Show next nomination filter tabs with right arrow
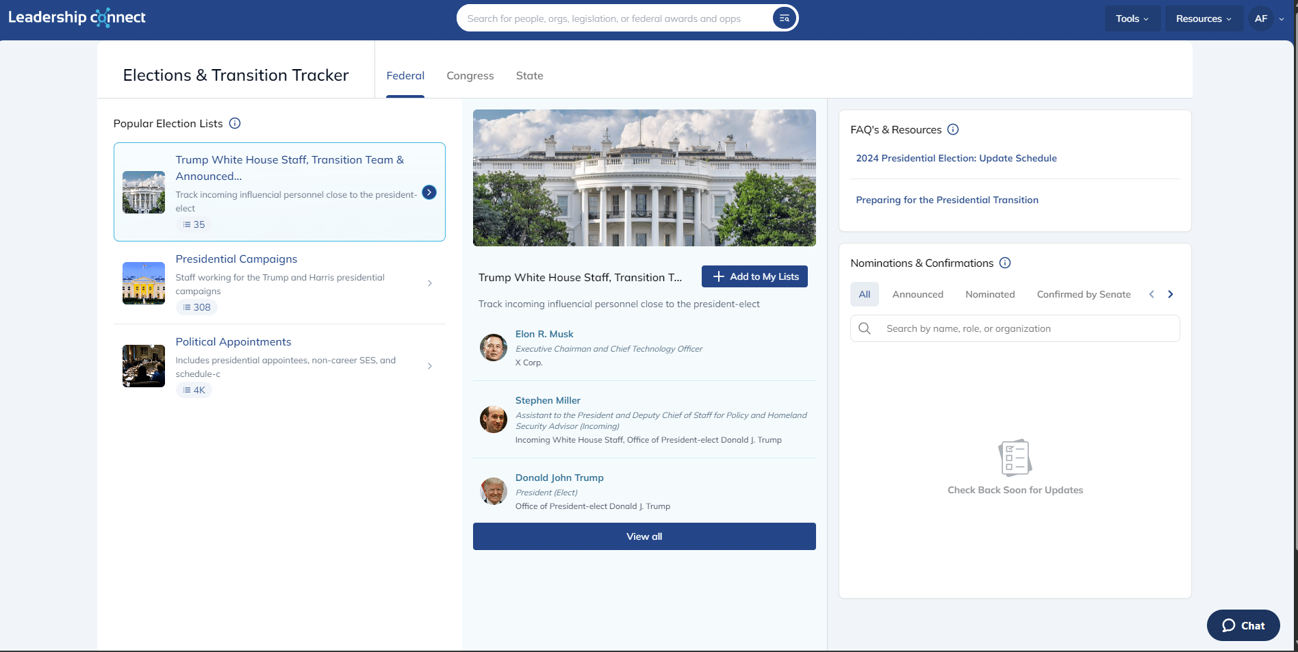 pyautogui.click(x=1171, y=294)
